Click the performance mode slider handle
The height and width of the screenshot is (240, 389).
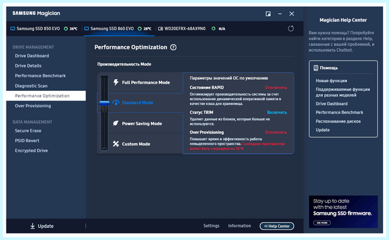pyautogui.click(x=104, y=102)
